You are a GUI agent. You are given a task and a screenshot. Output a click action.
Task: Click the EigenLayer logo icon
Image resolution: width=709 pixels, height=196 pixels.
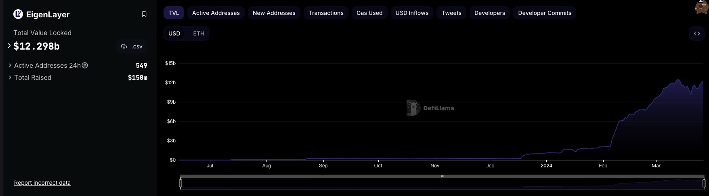(18, 14)
